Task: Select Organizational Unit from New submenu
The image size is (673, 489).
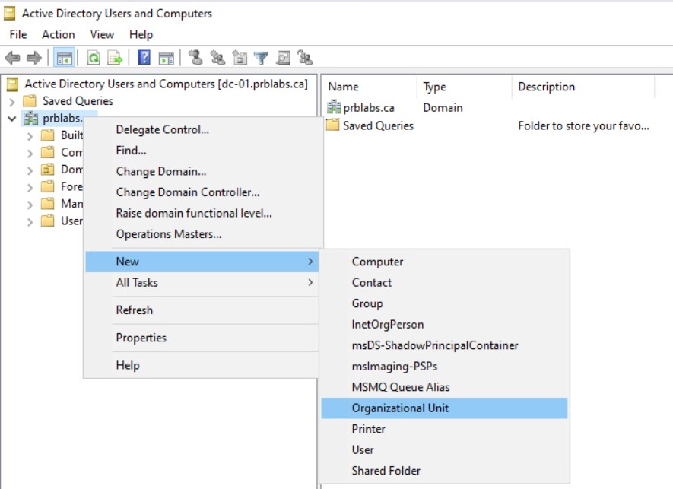Action: [400, 408]
